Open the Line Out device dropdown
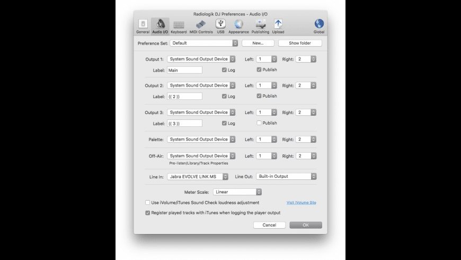 click(286, 176)
